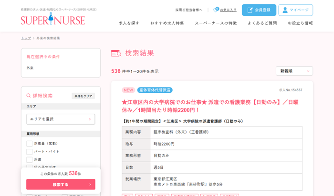This screenshot has height=196, width=334.
Task: Click the 産休育休代替派遣 tag
Action: click(x=155, y=90)
